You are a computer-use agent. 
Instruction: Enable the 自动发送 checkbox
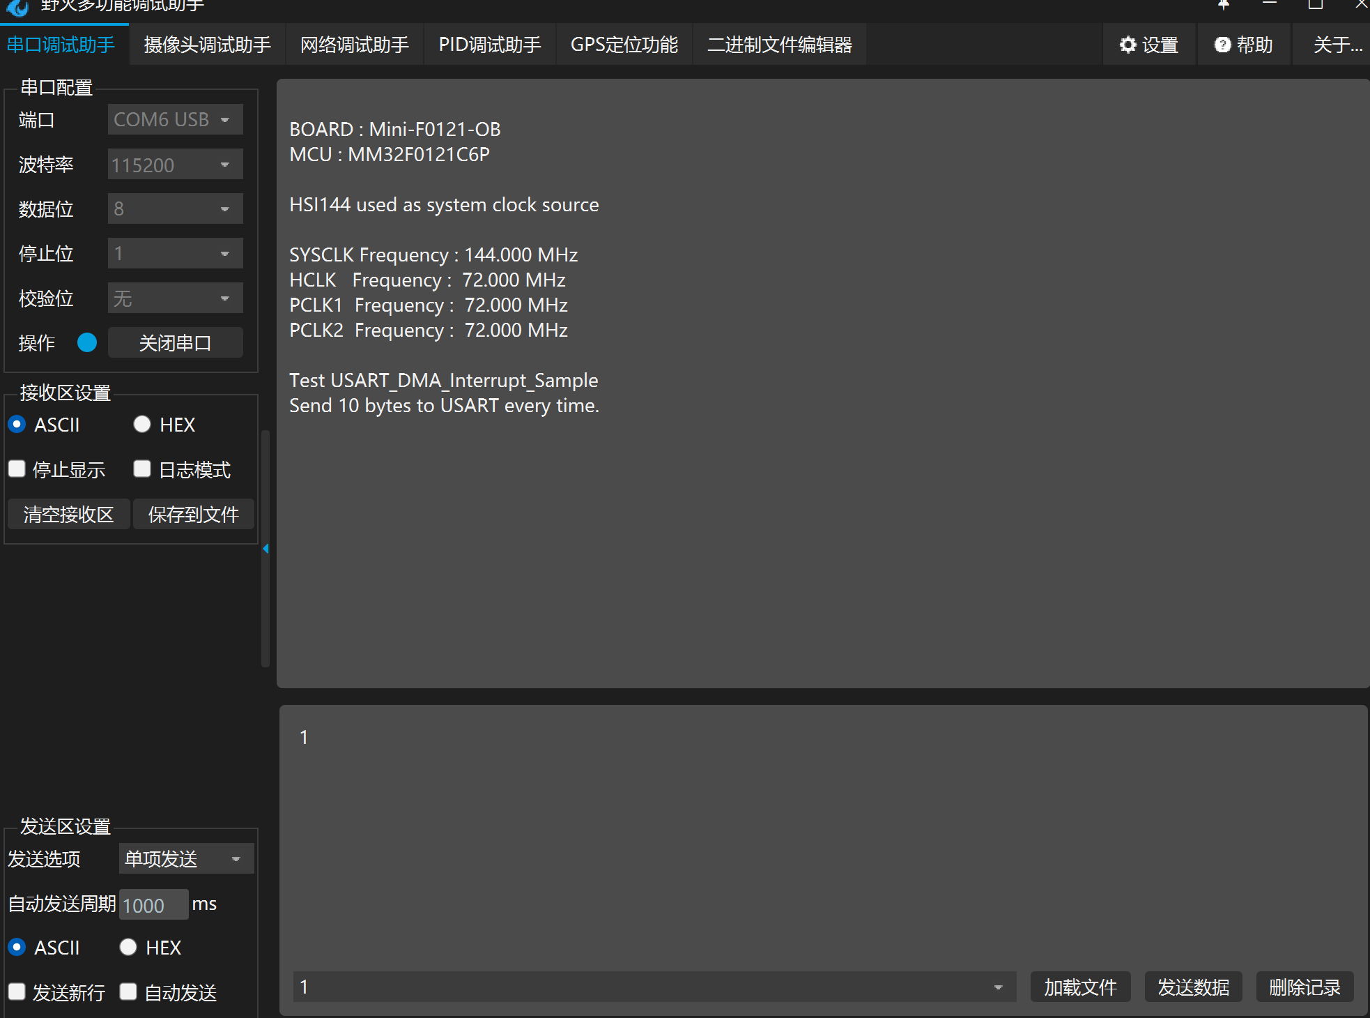click(x=128, y=992)
